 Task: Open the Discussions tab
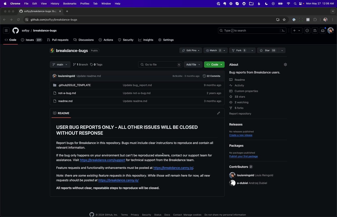coord(83,40)
